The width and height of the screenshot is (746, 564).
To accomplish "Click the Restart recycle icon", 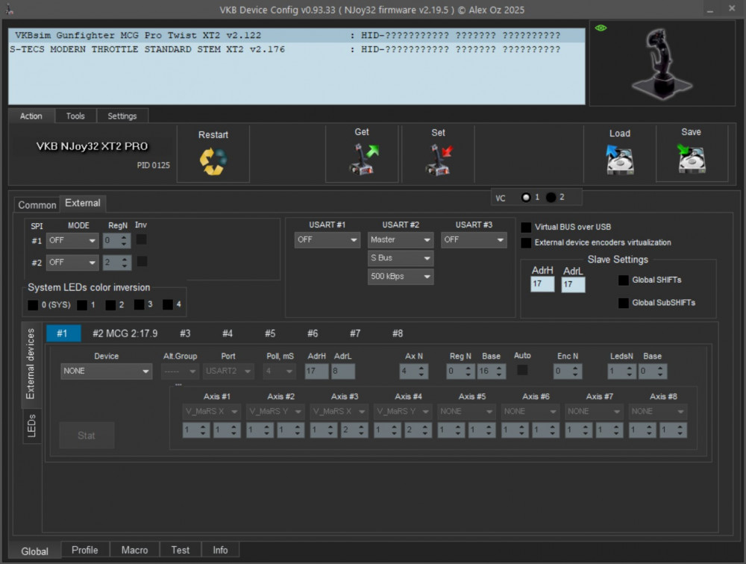I will [x=213, y=161].
